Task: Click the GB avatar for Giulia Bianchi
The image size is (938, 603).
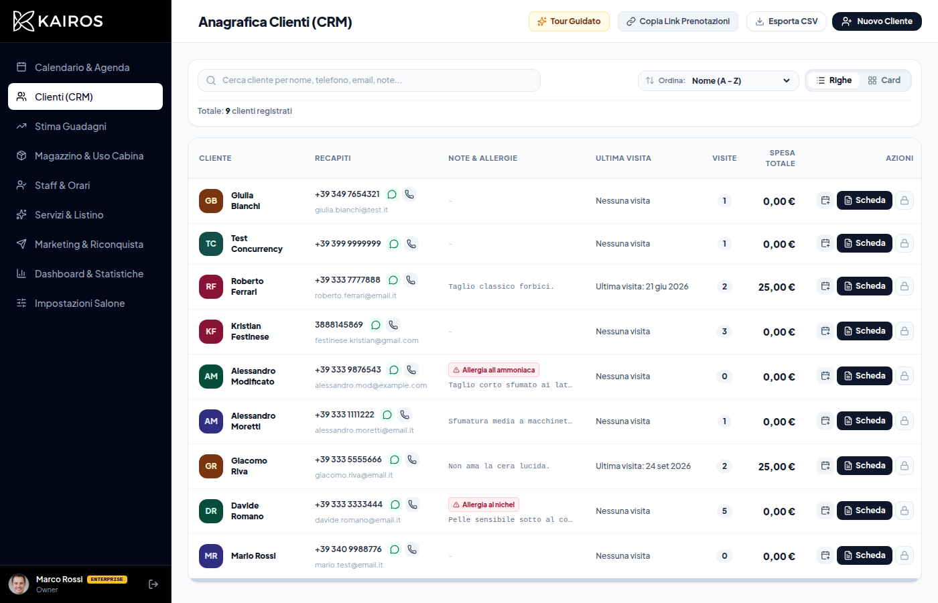Action: (211, 201)
